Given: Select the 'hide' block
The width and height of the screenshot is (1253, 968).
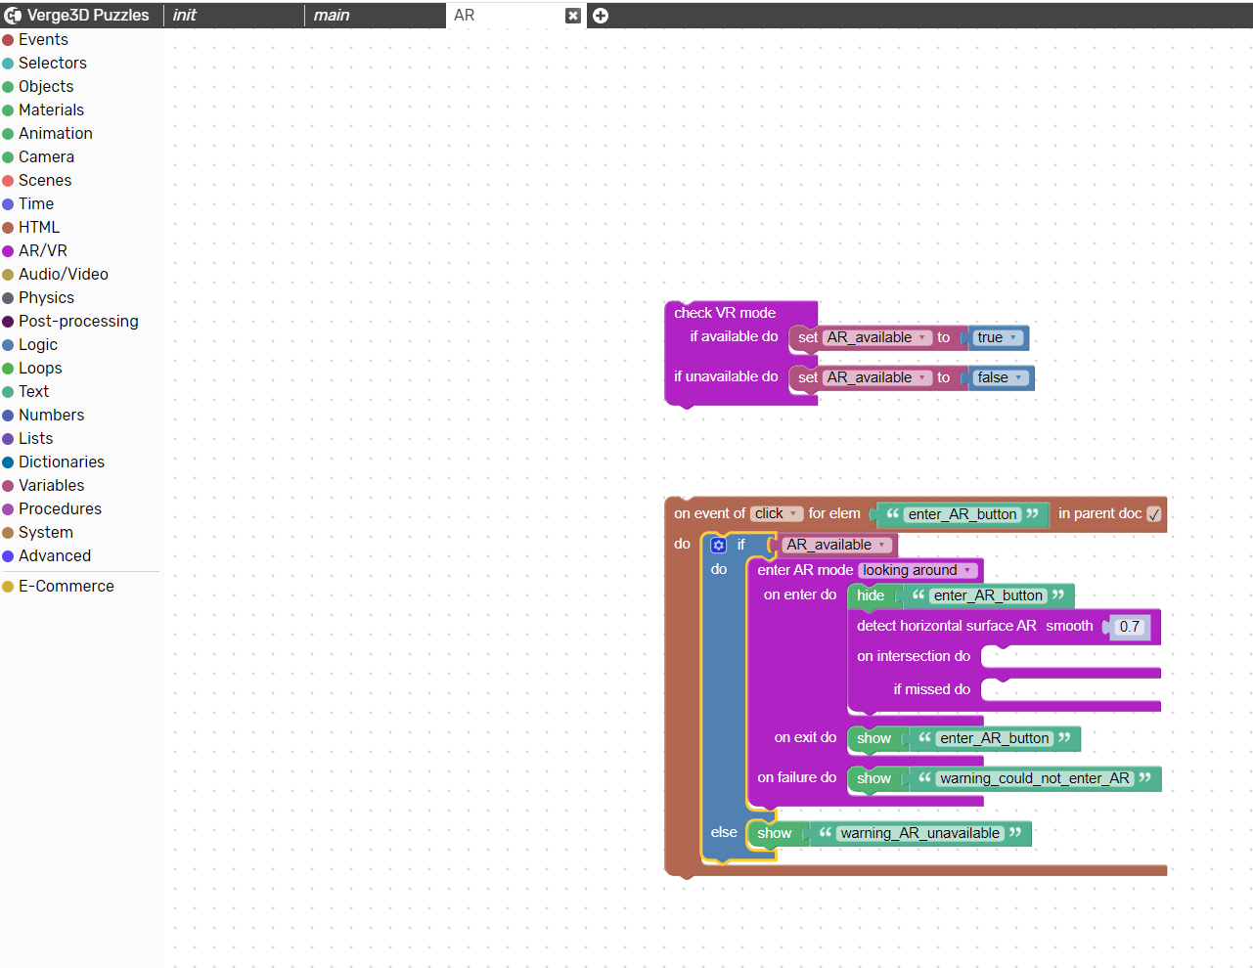Looking at the screenshot, I should [871, 595].
